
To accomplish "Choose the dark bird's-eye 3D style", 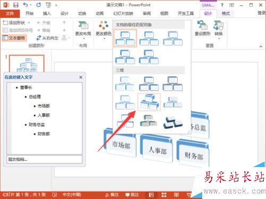I will coord(172,122).
